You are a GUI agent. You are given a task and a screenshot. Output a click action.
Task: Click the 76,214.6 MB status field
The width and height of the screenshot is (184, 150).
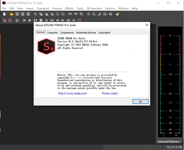(x=174, y=147)
